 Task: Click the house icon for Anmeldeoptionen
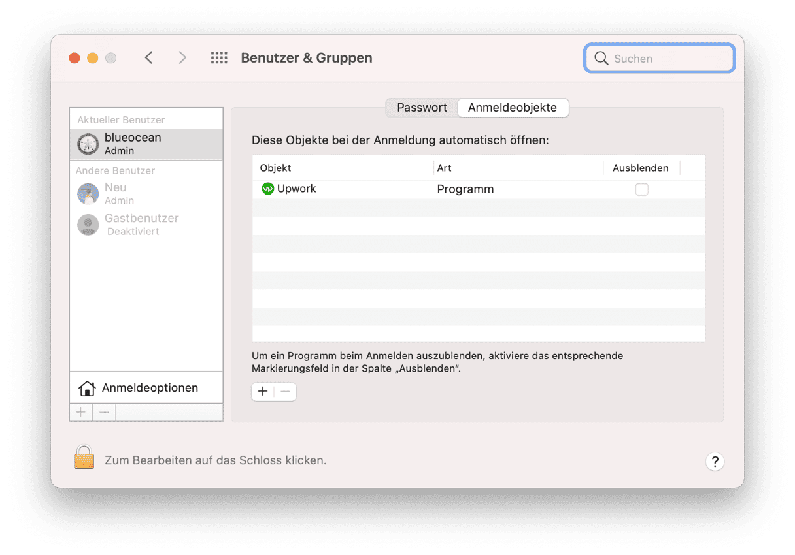(x=87, y=388)
